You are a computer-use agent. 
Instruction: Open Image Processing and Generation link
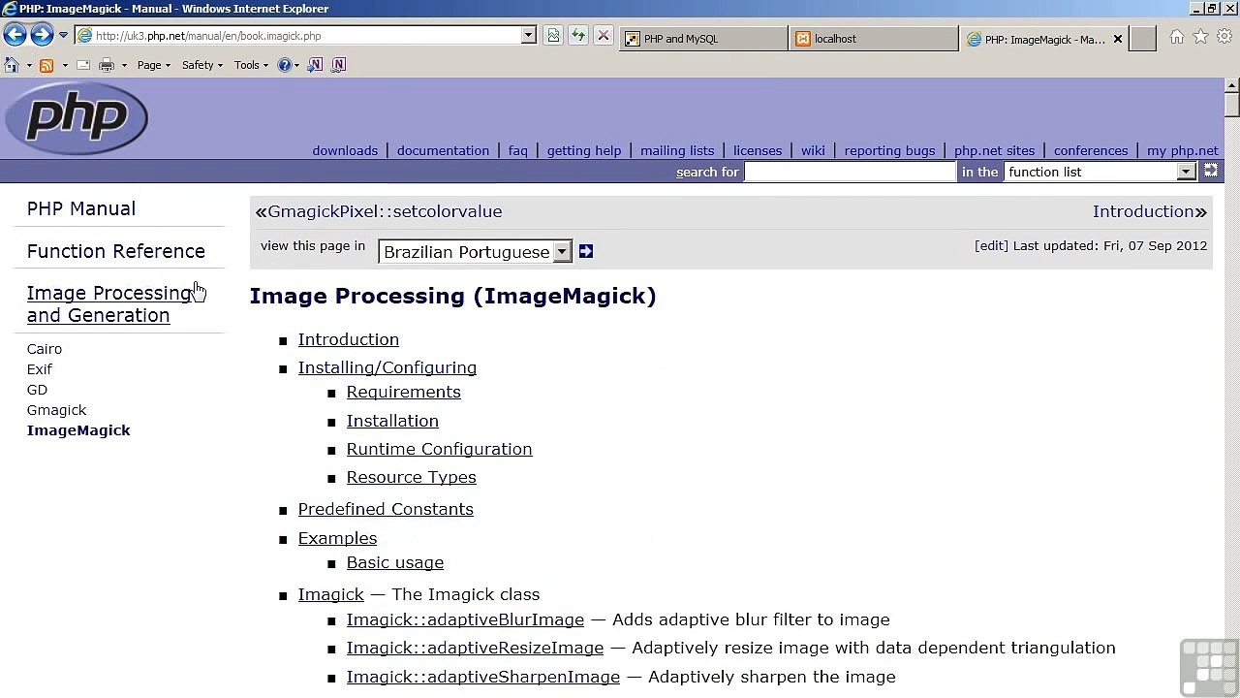tap(109, 304)
